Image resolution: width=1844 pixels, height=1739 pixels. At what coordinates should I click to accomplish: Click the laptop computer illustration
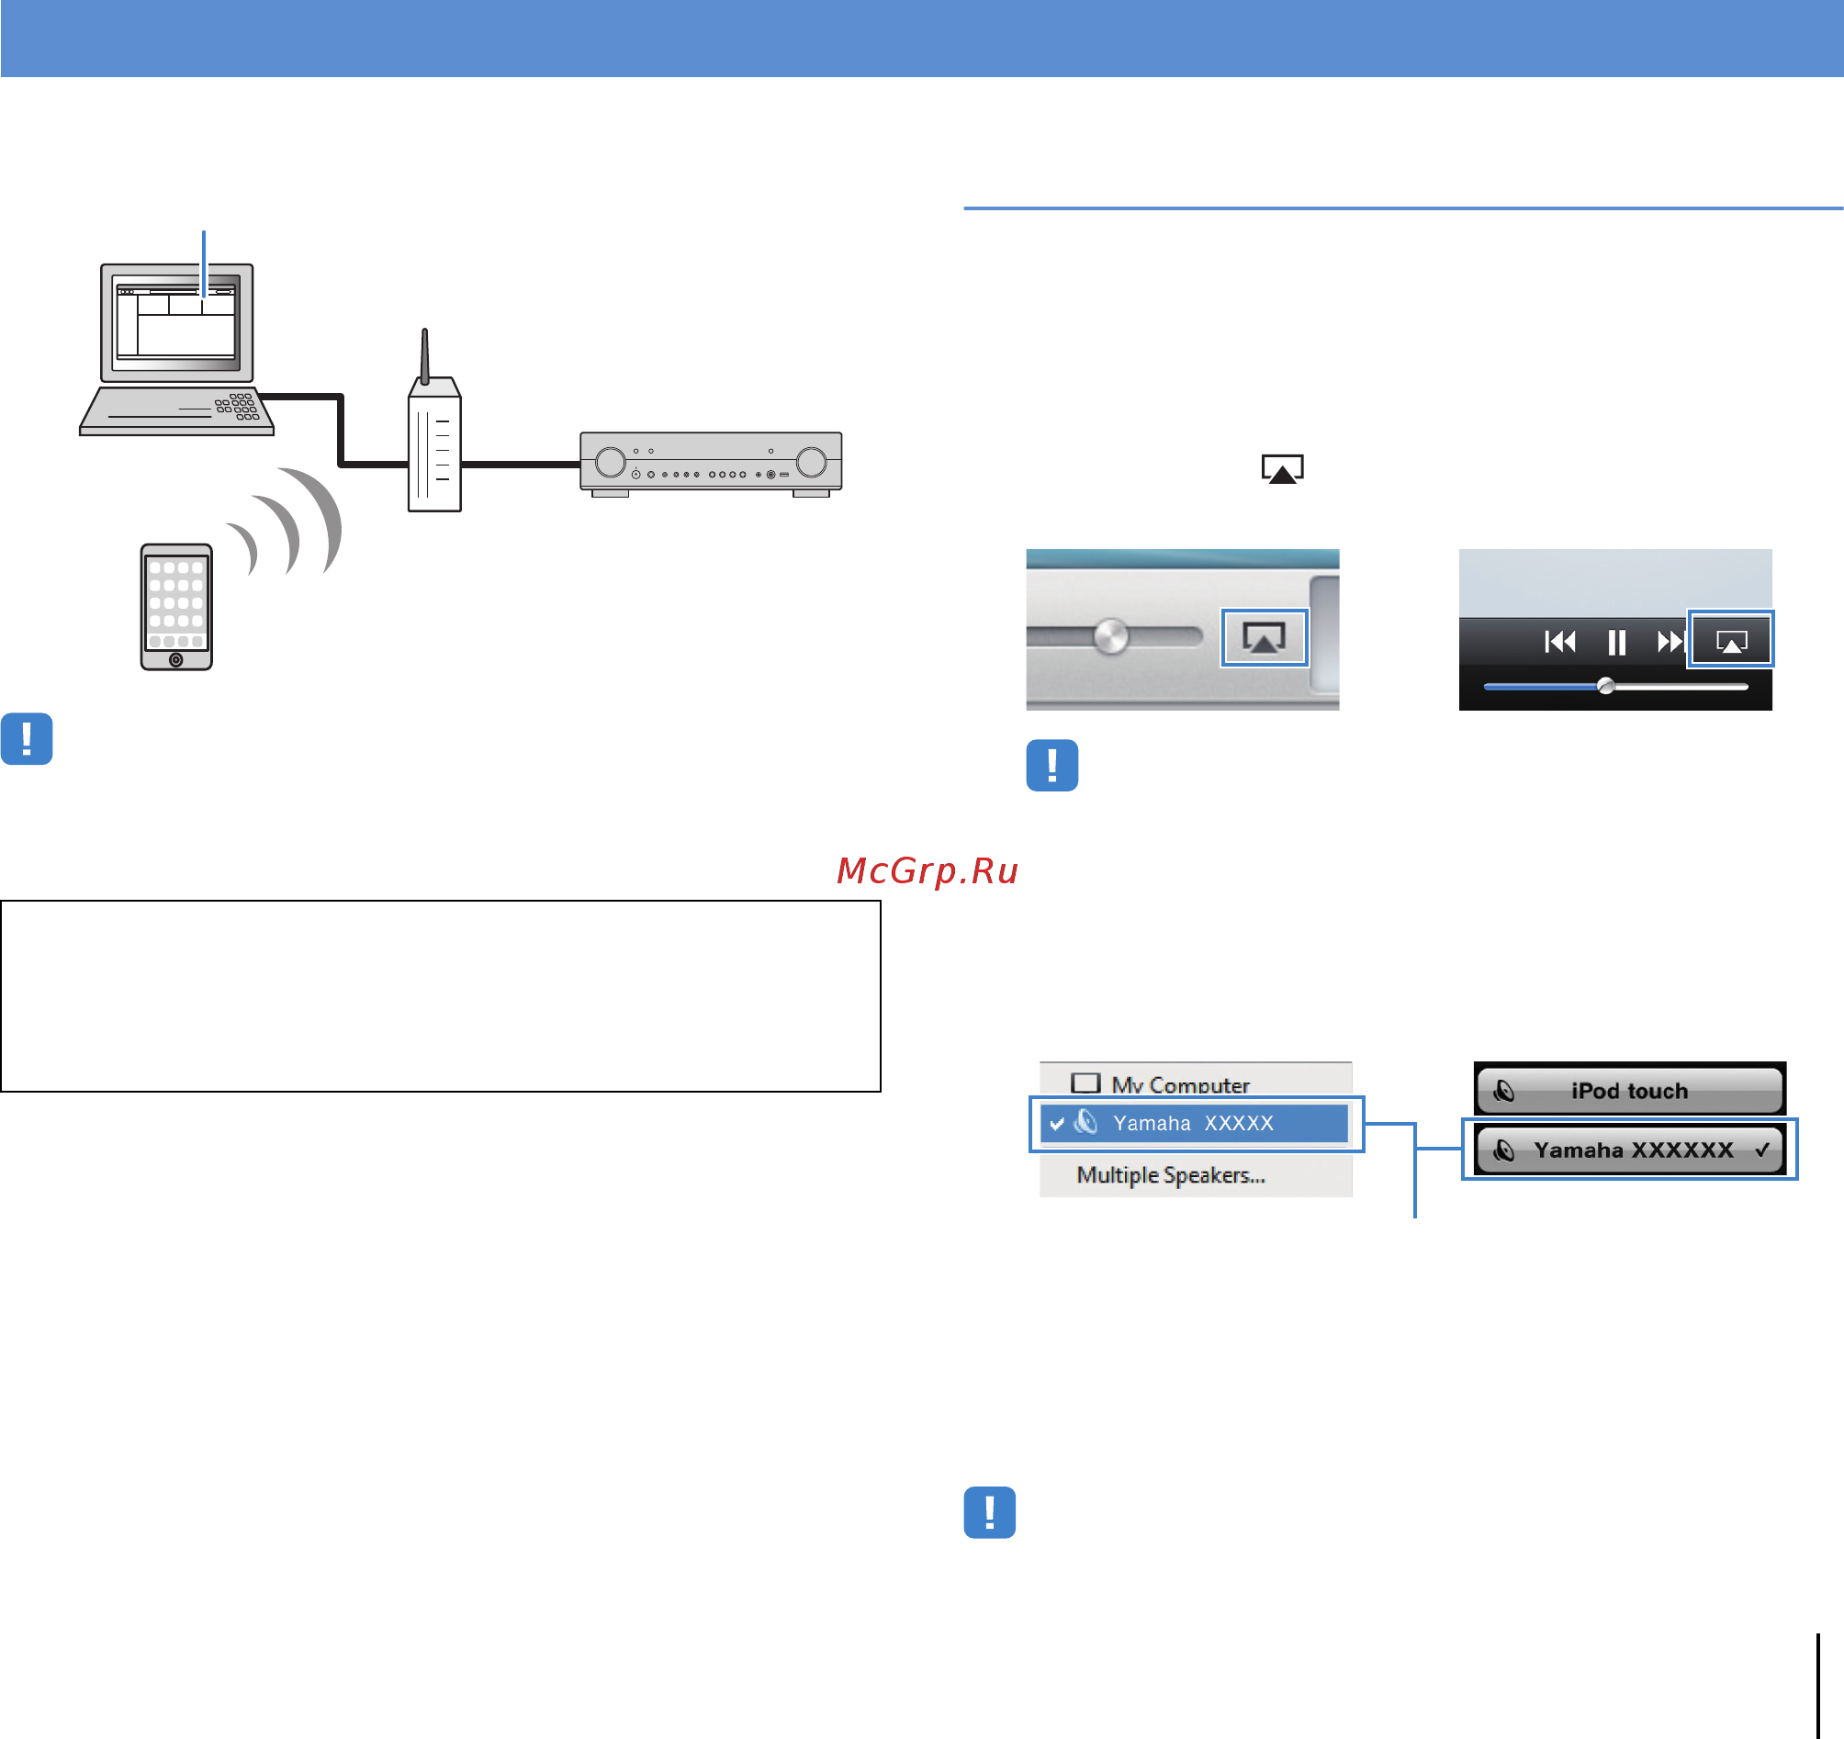coord(176,350)
